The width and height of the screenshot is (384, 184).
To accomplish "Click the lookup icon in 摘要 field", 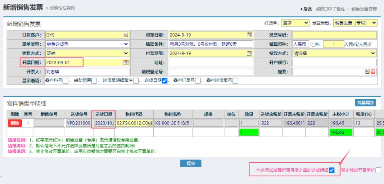I will tap(367, 72).
